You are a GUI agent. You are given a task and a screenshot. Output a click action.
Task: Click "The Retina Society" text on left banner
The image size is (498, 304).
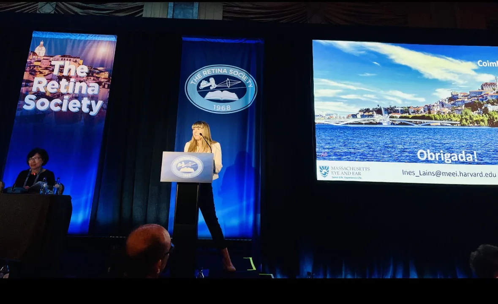point(64,87)
